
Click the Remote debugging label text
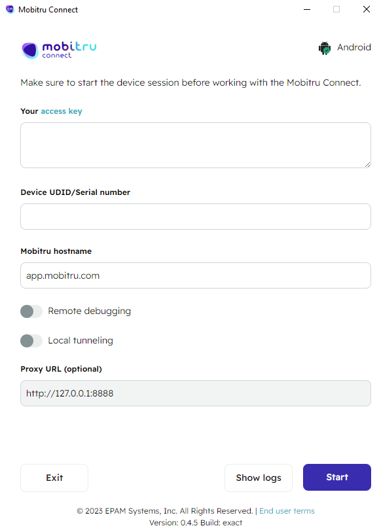click(x=89, y=311)
